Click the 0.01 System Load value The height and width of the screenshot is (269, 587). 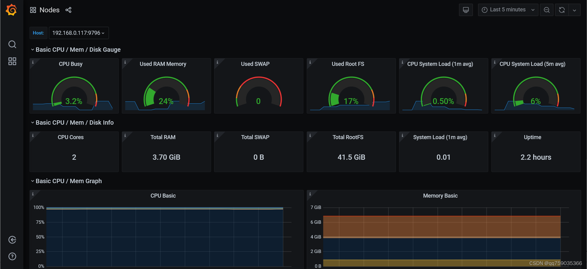point(444,157)
